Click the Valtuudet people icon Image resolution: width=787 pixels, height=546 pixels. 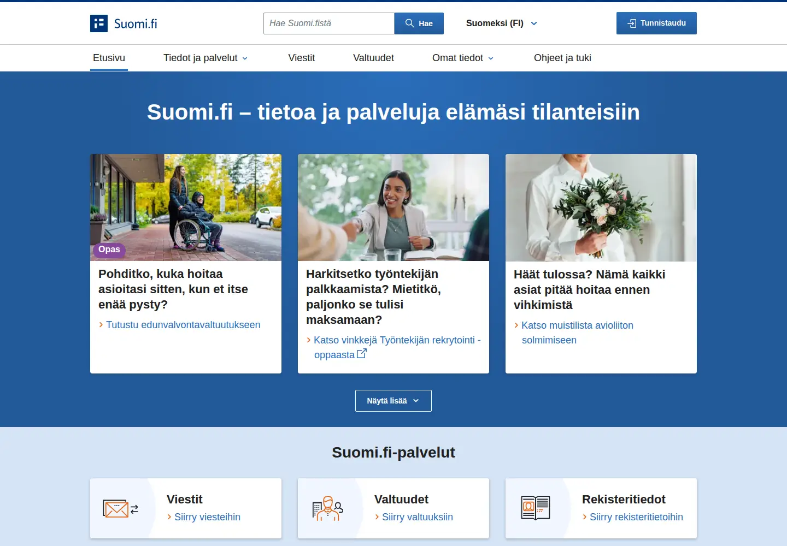[x=327, y=508]
